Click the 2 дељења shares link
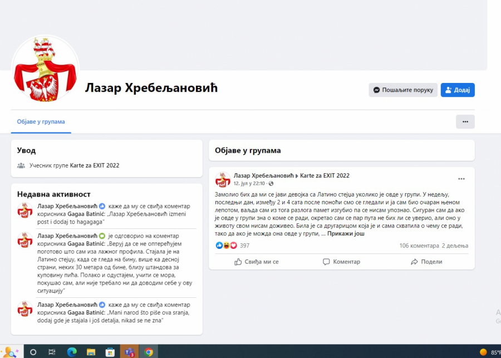 (x=456, y=246)
